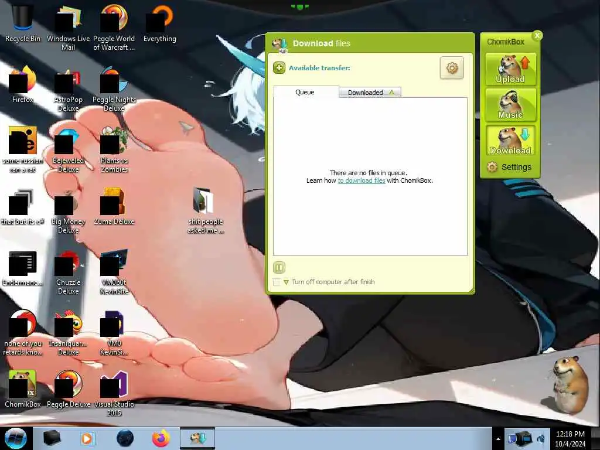Select 'shit people asked me' folder icon

click(x=206, y=210)
